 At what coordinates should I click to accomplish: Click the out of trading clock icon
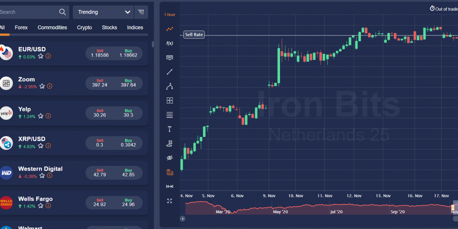click(x=432, y=8)
